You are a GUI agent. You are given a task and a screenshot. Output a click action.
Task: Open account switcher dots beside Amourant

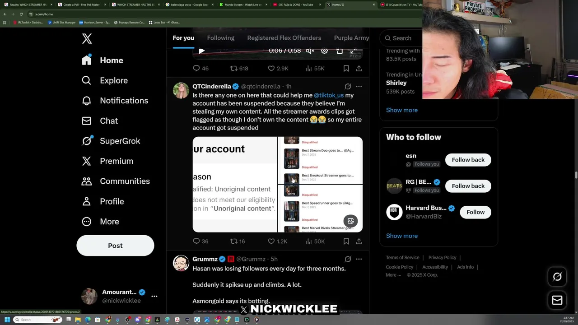click(154, 296)
